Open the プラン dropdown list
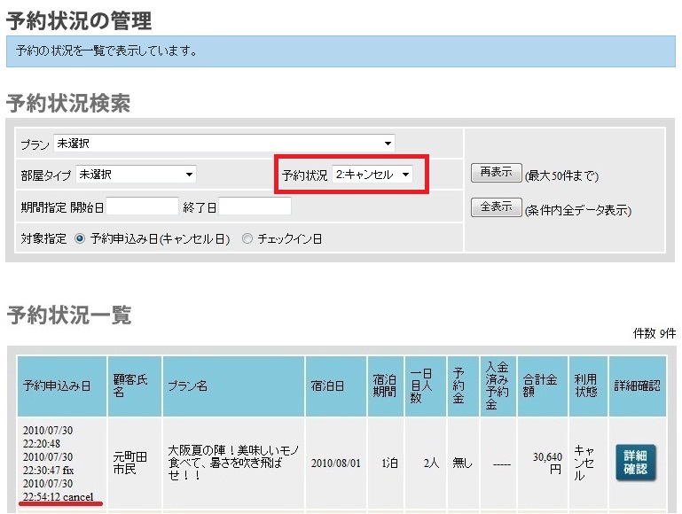Image resolution: width=682 pixels, height=514 pixels. pyautogui.click(x=224, y=143)
